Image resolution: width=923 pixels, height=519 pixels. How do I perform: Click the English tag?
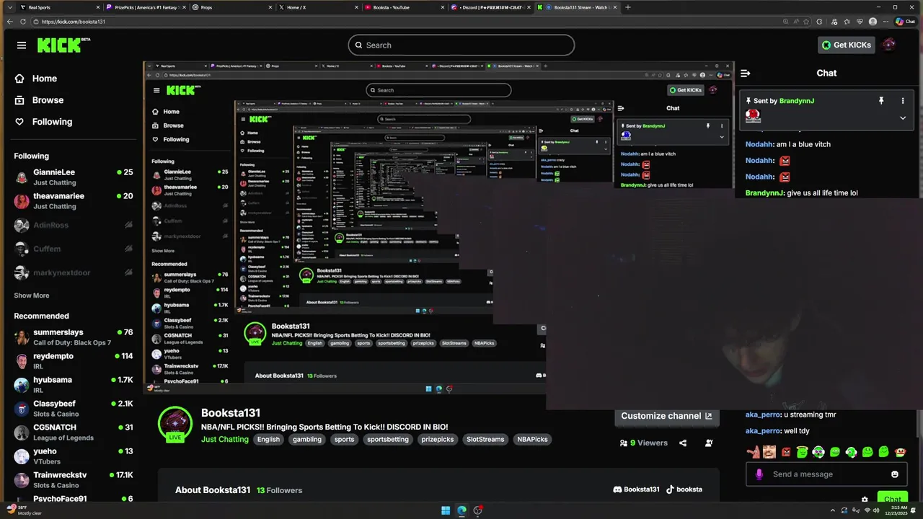tap(268, 439)
